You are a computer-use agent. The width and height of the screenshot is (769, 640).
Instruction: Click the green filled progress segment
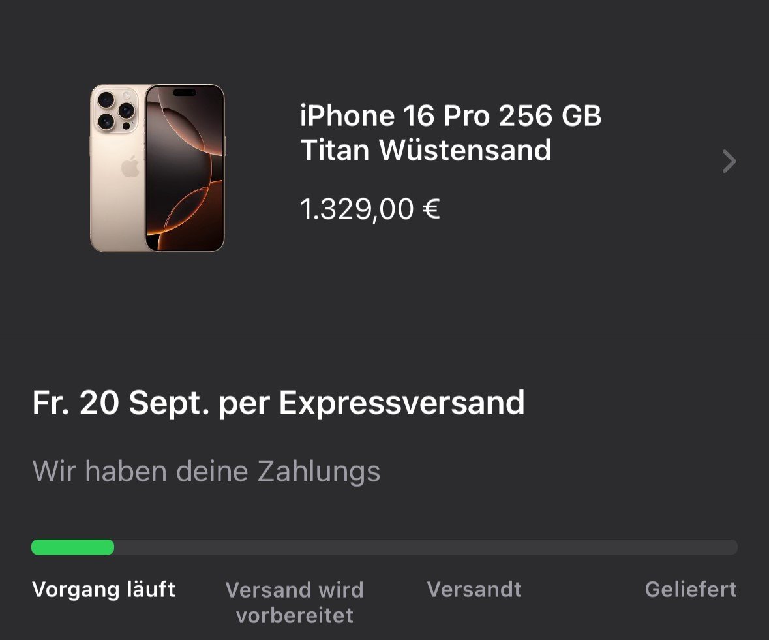tap(72, 547)
